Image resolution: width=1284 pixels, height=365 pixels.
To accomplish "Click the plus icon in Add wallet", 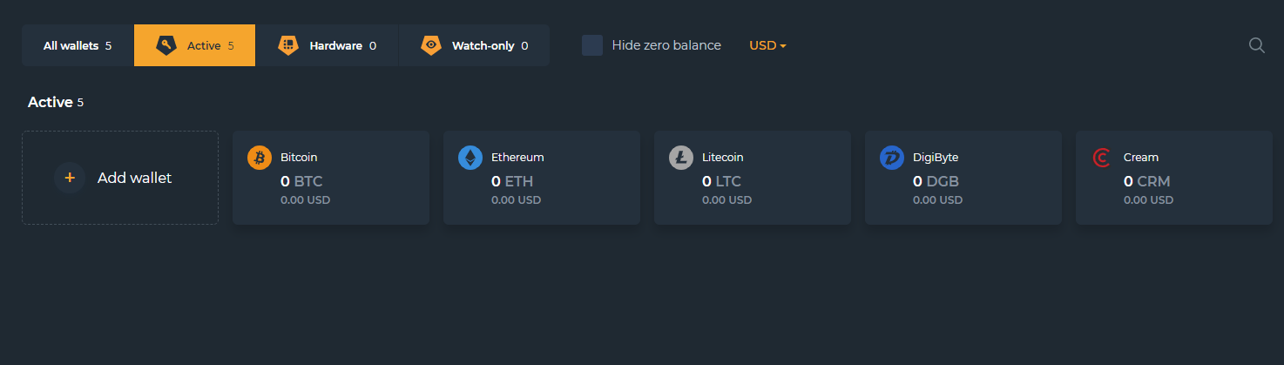I will 70,178.
